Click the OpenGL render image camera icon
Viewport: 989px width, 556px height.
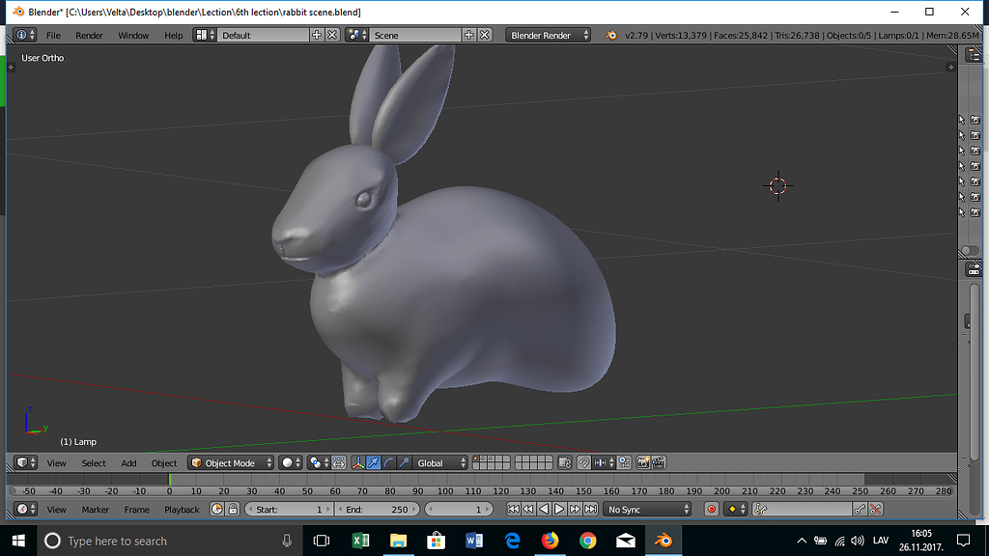(643, 463)
